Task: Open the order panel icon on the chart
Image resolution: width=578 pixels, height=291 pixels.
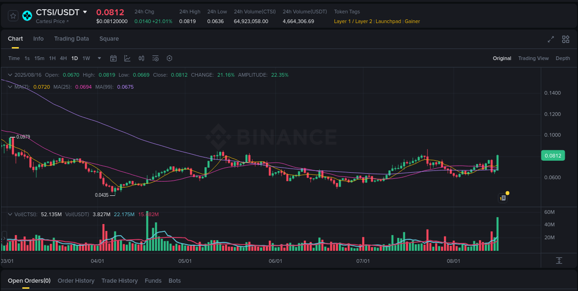Action: pos(503,198)
